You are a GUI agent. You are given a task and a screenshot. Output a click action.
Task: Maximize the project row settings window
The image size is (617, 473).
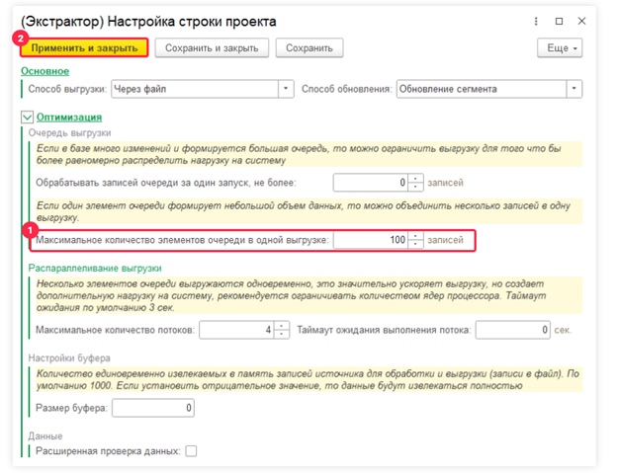pyautogui.click(x=559, y=21)
